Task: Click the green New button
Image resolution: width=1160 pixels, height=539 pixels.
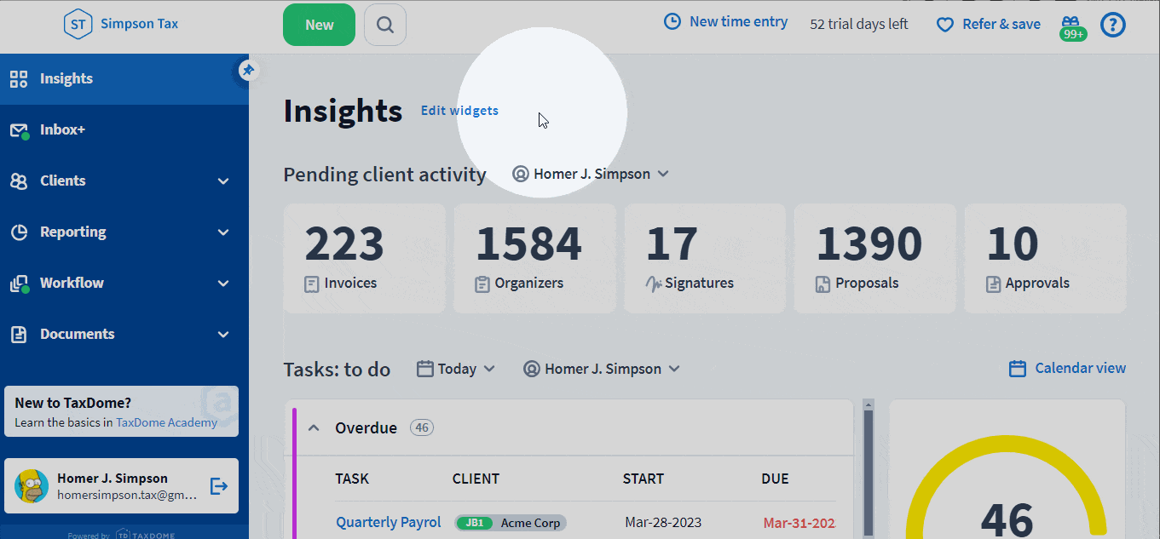Action: 319,25
